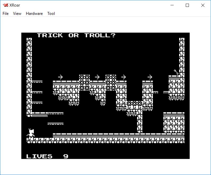Maximize the XRoar window
The width and height of the screenshot is (211, 175).
(187, 5)
